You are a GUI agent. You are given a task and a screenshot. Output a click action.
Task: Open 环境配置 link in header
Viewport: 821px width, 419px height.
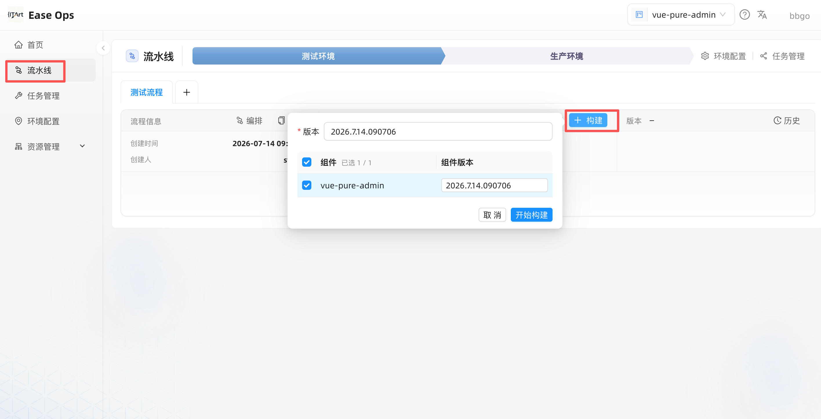tap(724, 56)
